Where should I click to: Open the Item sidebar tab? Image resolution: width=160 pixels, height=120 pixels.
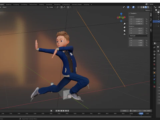click(151, 14)
